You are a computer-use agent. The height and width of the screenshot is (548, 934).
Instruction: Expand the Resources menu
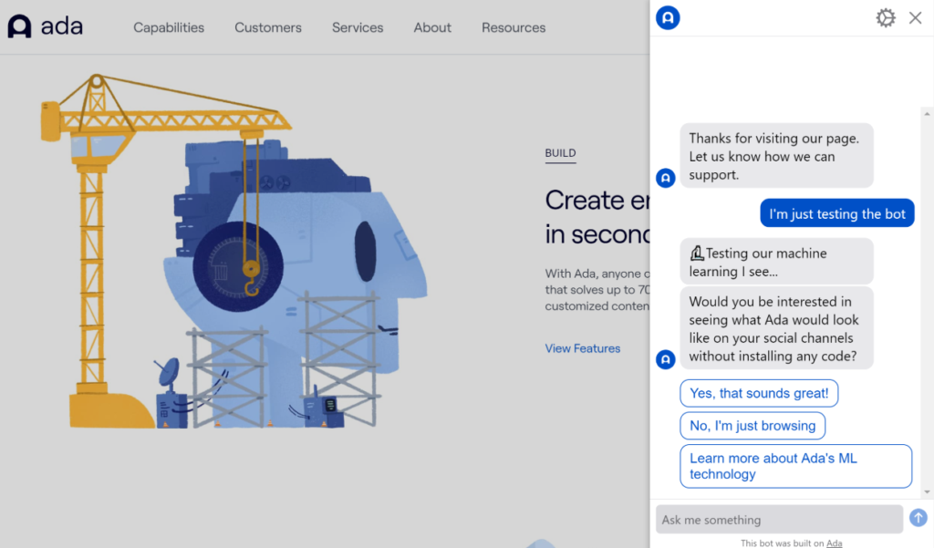point(514,27)
